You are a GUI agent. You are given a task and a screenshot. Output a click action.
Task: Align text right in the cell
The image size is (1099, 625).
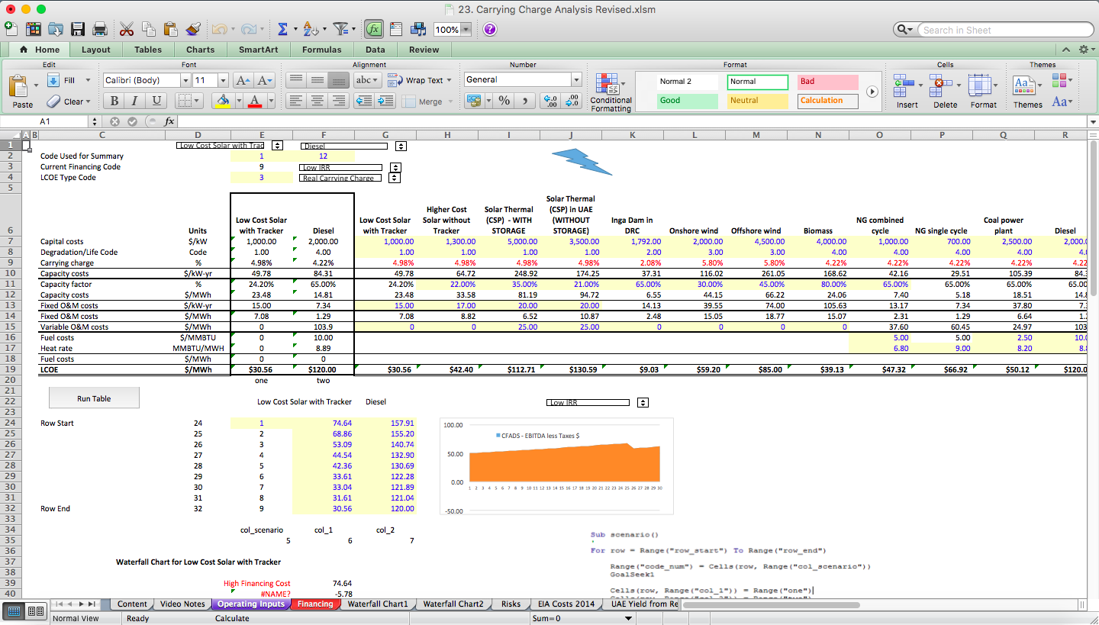339,101
